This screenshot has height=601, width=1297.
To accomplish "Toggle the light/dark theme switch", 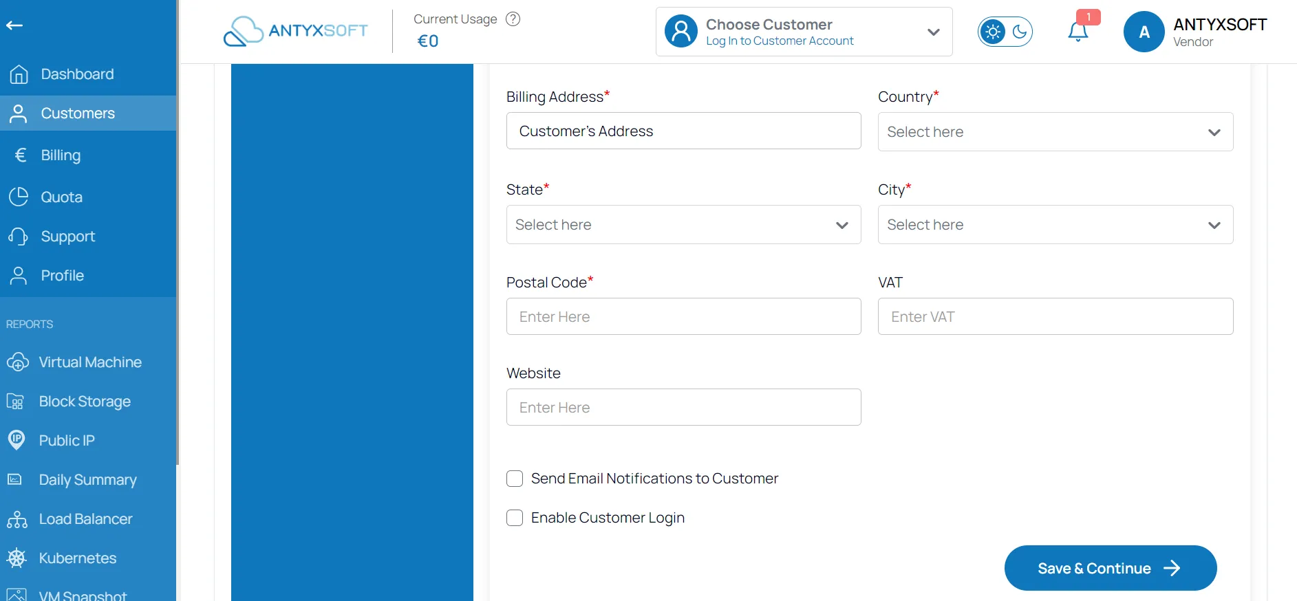I will [x=1005, y=32].
